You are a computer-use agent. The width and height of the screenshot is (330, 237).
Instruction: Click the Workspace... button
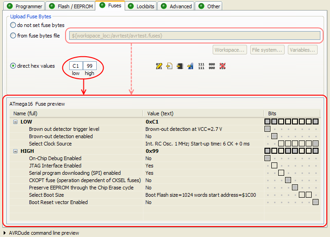coord(230,50)
